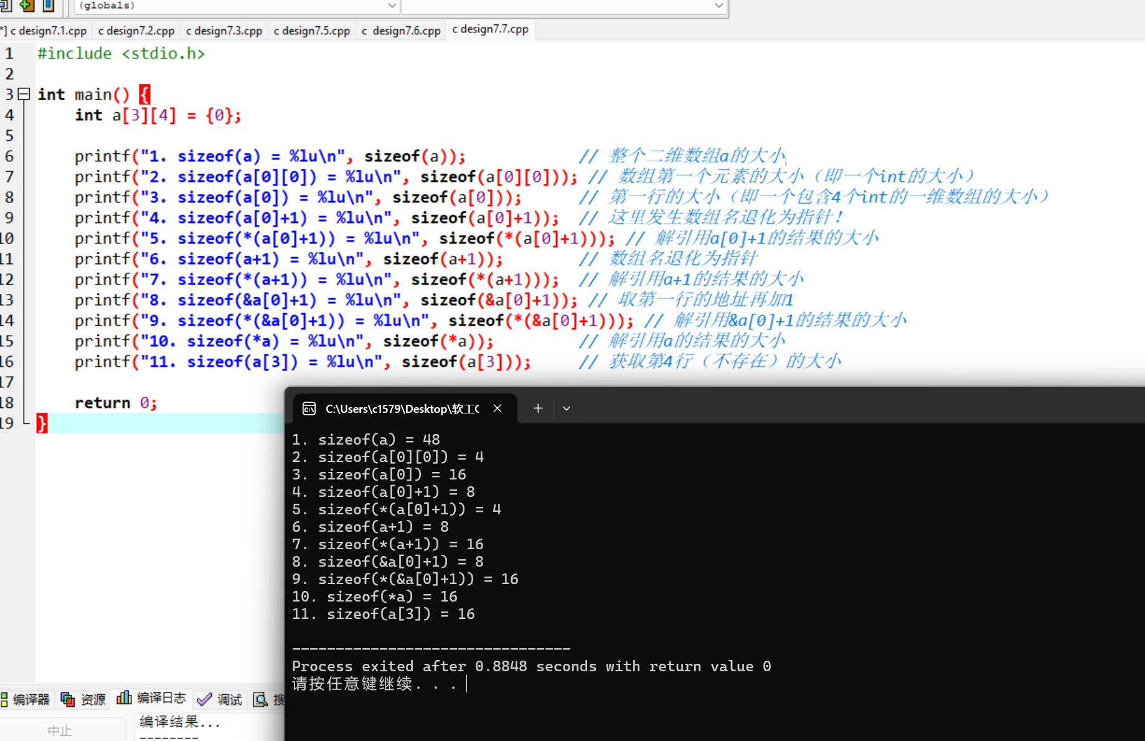Click the #include <stdio.h> line
Image resolution: width=1145 pixels, height=741 pixels.
(x=121, y=54)
